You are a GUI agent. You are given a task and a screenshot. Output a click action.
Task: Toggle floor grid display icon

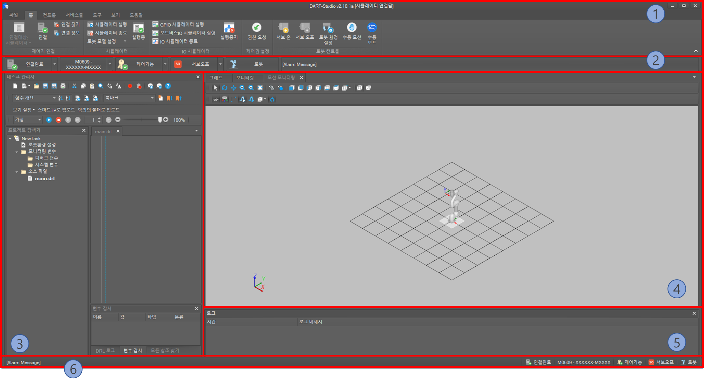(216, 99)
